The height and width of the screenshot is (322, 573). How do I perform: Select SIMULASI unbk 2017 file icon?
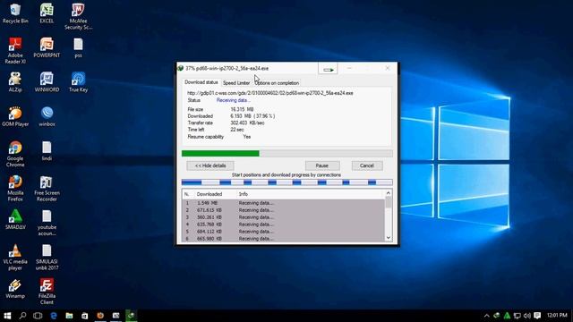(x=47, y=257)
